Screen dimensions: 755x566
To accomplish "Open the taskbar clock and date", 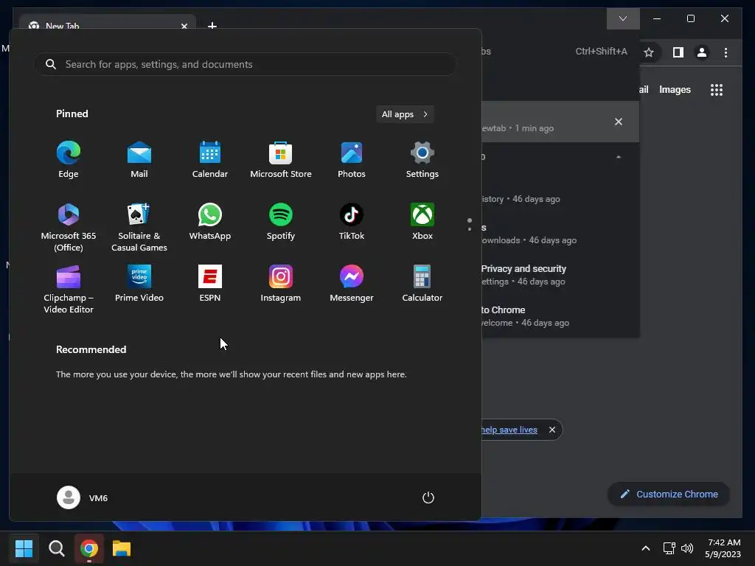I will [x=723, y=548].
